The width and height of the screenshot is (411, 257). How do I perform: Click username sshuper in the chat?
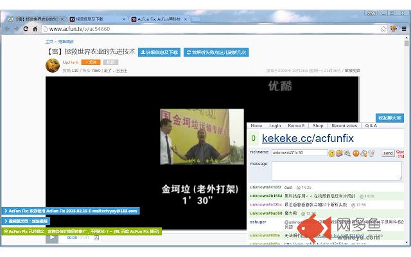click(x=258, y=222)
